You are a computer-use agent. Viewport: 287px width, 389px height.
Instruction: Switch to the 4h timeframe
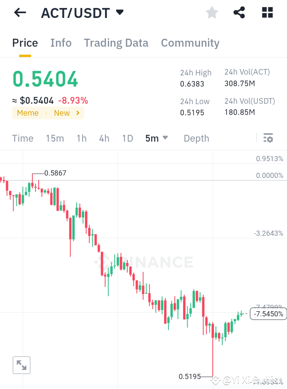(x=104, y=138)
